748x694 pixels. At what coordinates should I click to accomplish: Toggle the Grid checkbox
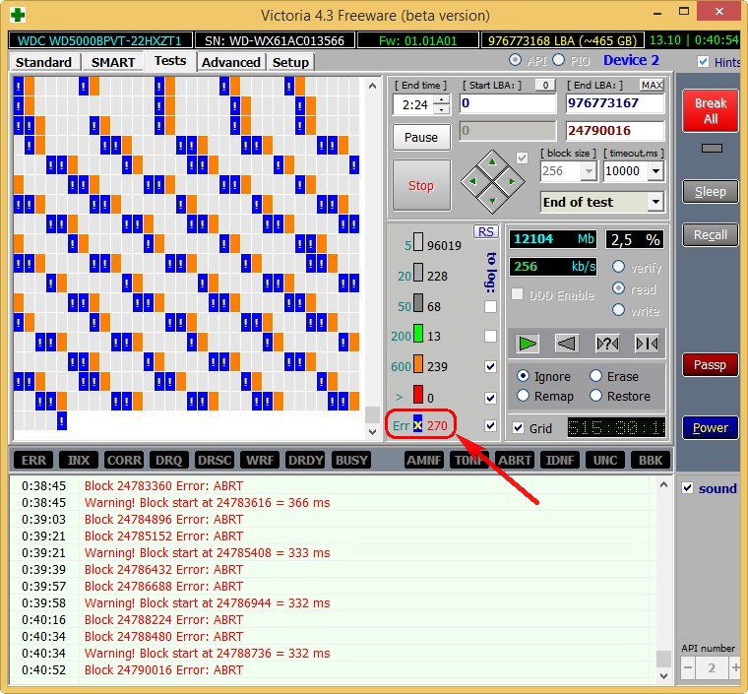tap(518, 428)
